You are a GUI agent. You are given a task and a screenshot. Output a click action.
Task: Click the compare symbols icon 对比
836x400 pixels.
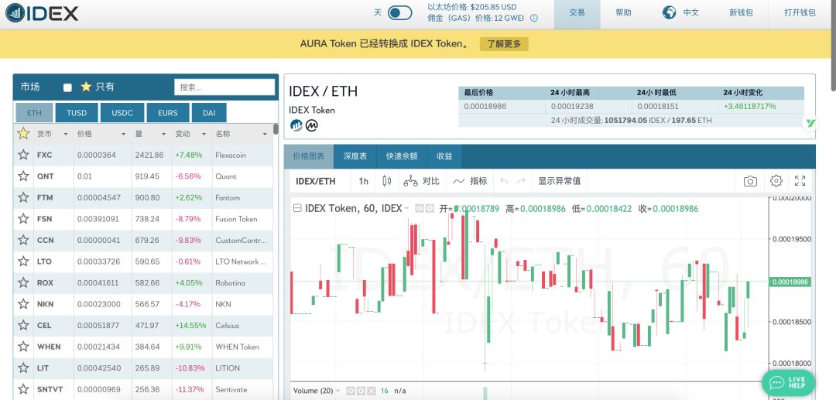point(421,181)
